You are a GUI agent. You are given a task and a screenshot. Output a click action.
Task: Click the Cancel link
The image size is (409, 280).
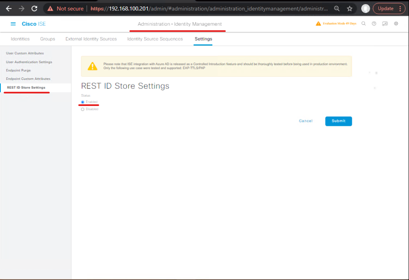[x=306, y=121]
